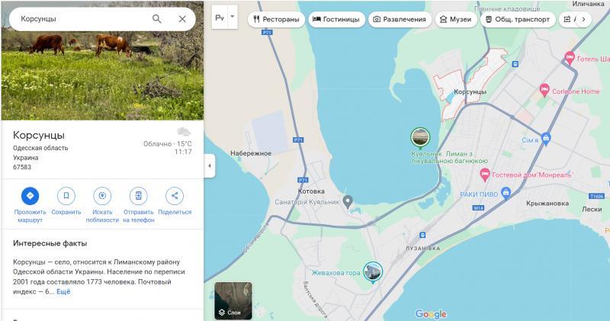Screen dimensions: 610x321
Task: Show Общ. транспорт on map
Action: point(517,19)
